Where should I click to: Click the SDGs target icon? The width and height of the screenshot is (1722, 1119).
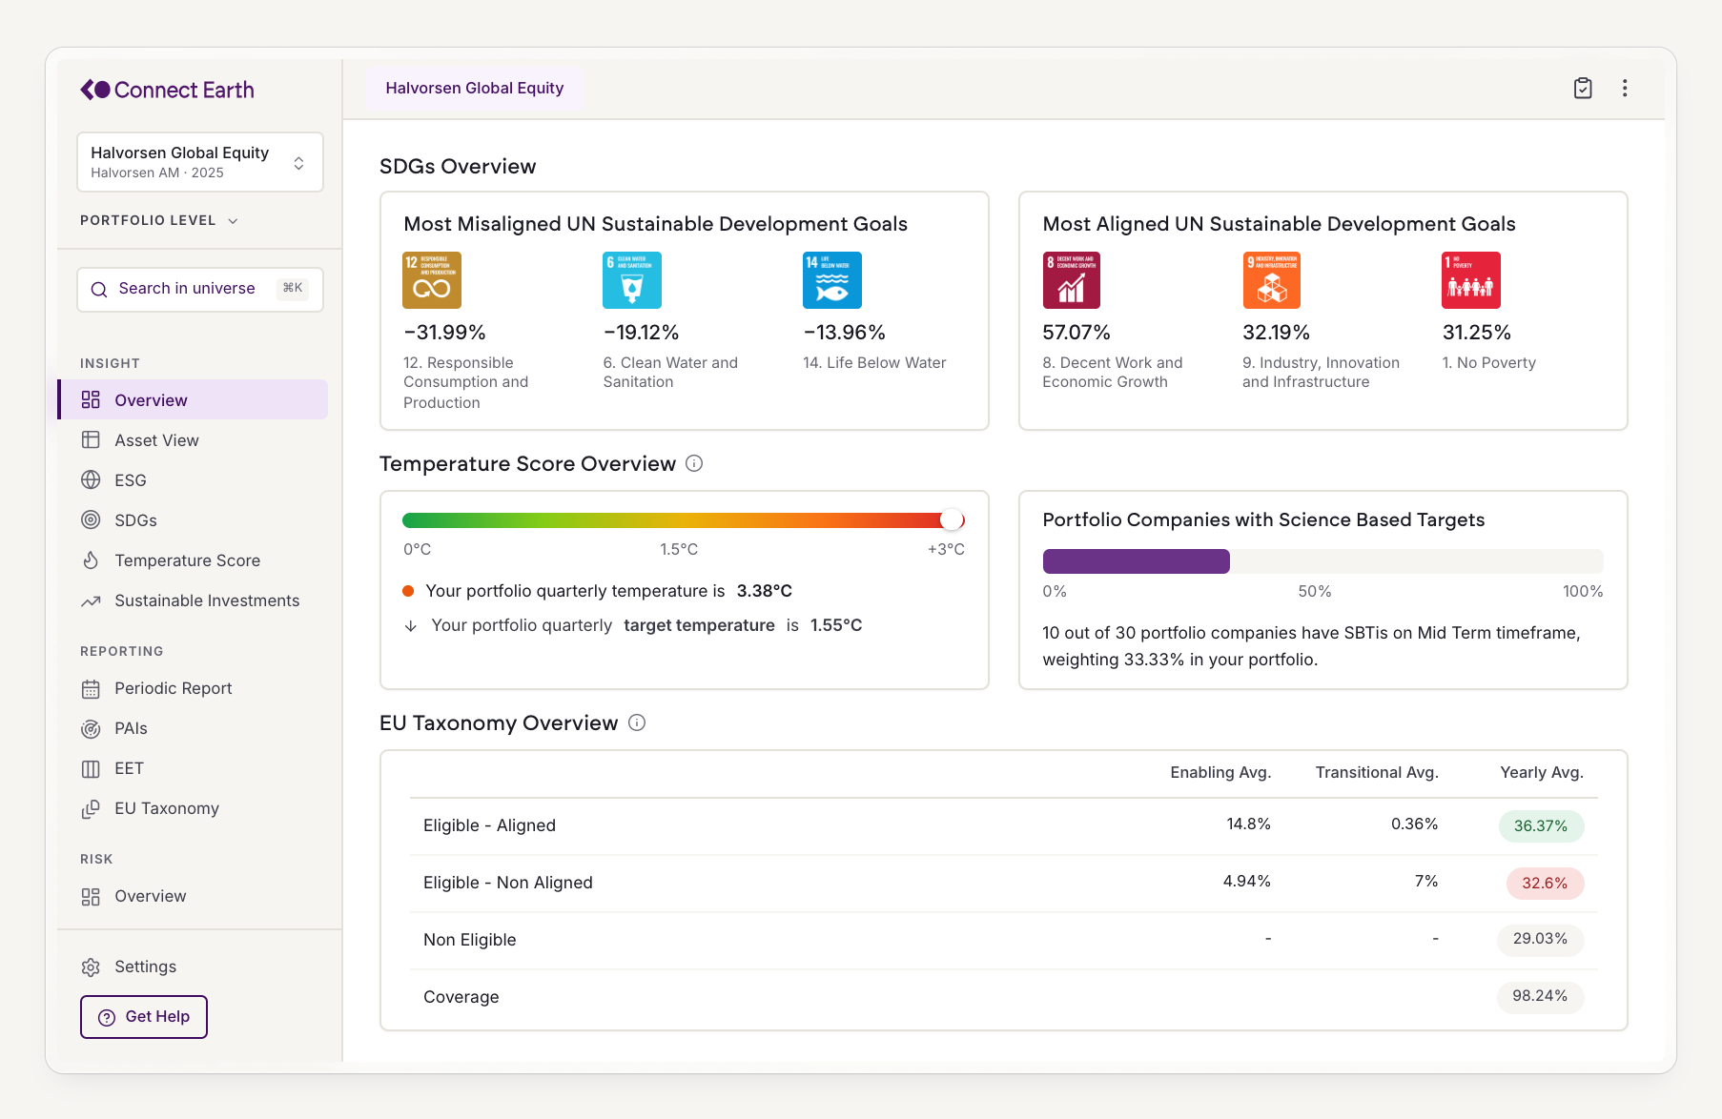pos(91,519)
